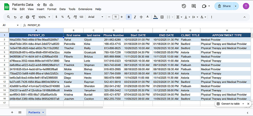Select the paint format tool

coord(34,17)
